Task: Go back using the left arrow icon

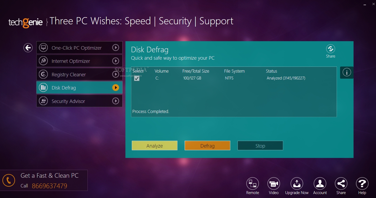Action: tap(28, 48)
